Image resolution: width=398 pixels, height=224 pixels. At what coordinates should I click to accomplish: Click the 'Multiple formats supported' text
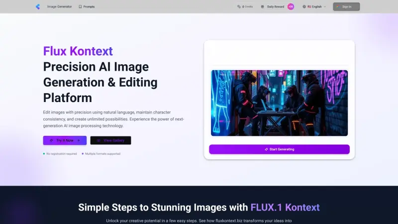[x=102, y=154]
